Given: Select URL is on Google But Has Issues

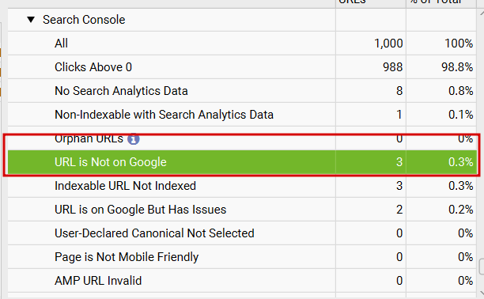Looking at the screenshot, I should pyautogui.click(x=242, y=210).
